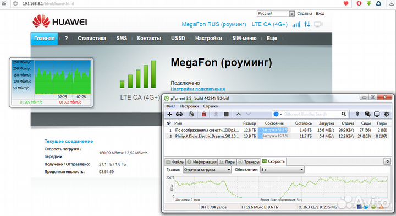
Task: Collapse the µTorrent detail pane with chevron button
Action: (387, 161)
